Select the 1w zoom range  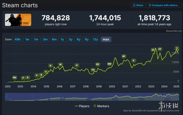point(27,39)
